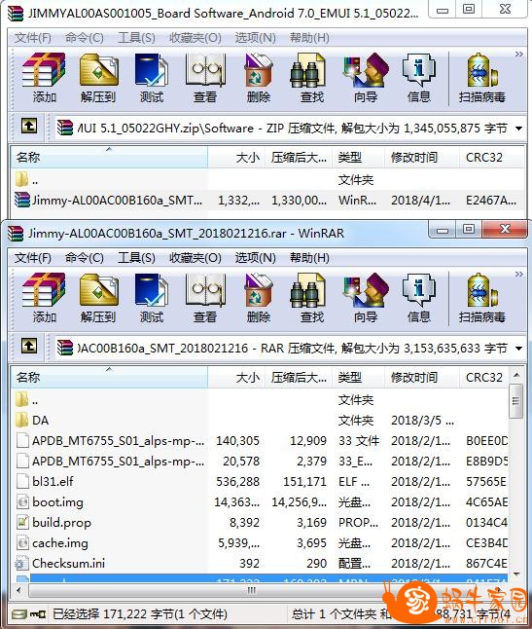Click scroll down arrow in bottom file list
The image size is (532, 629).
point(516,574)
